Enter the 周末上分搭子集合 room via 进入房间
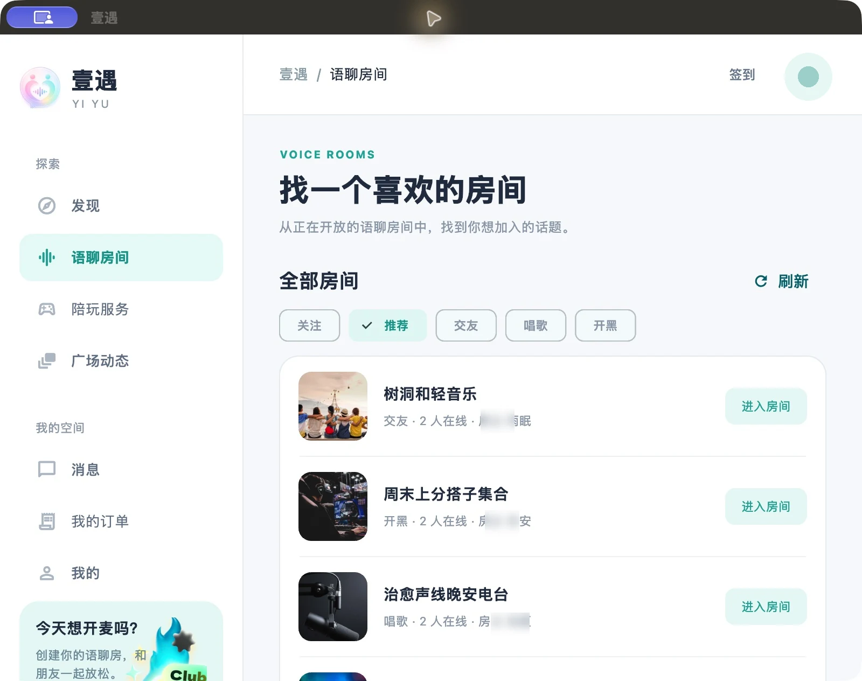 766,506
